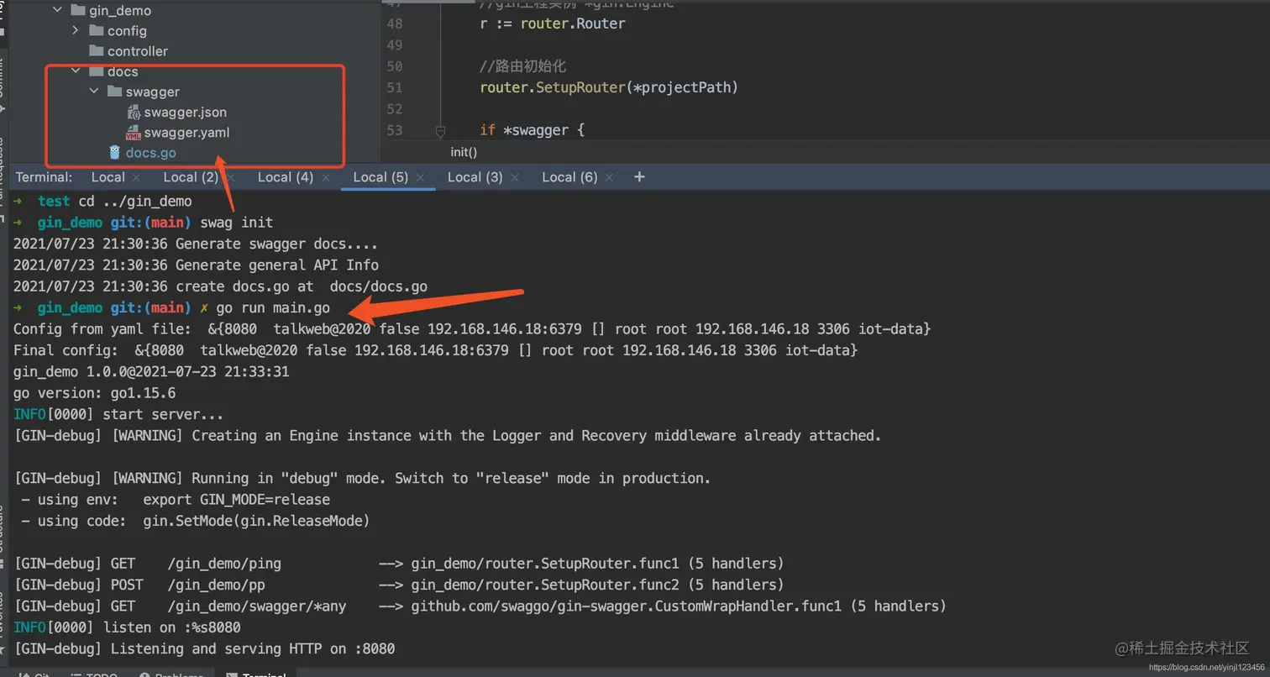
Task: Open the swagger.json file
Action: pyautogui.click(x=186, y=112)
